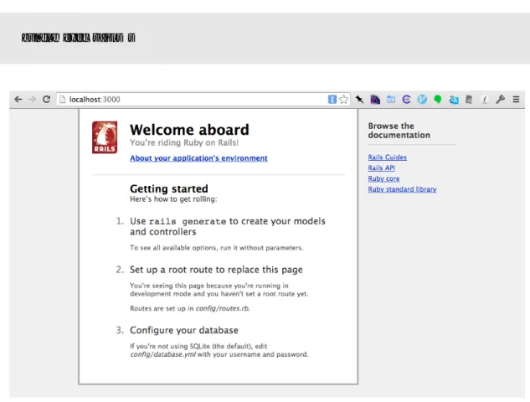Click the red Rails logo

105,137
